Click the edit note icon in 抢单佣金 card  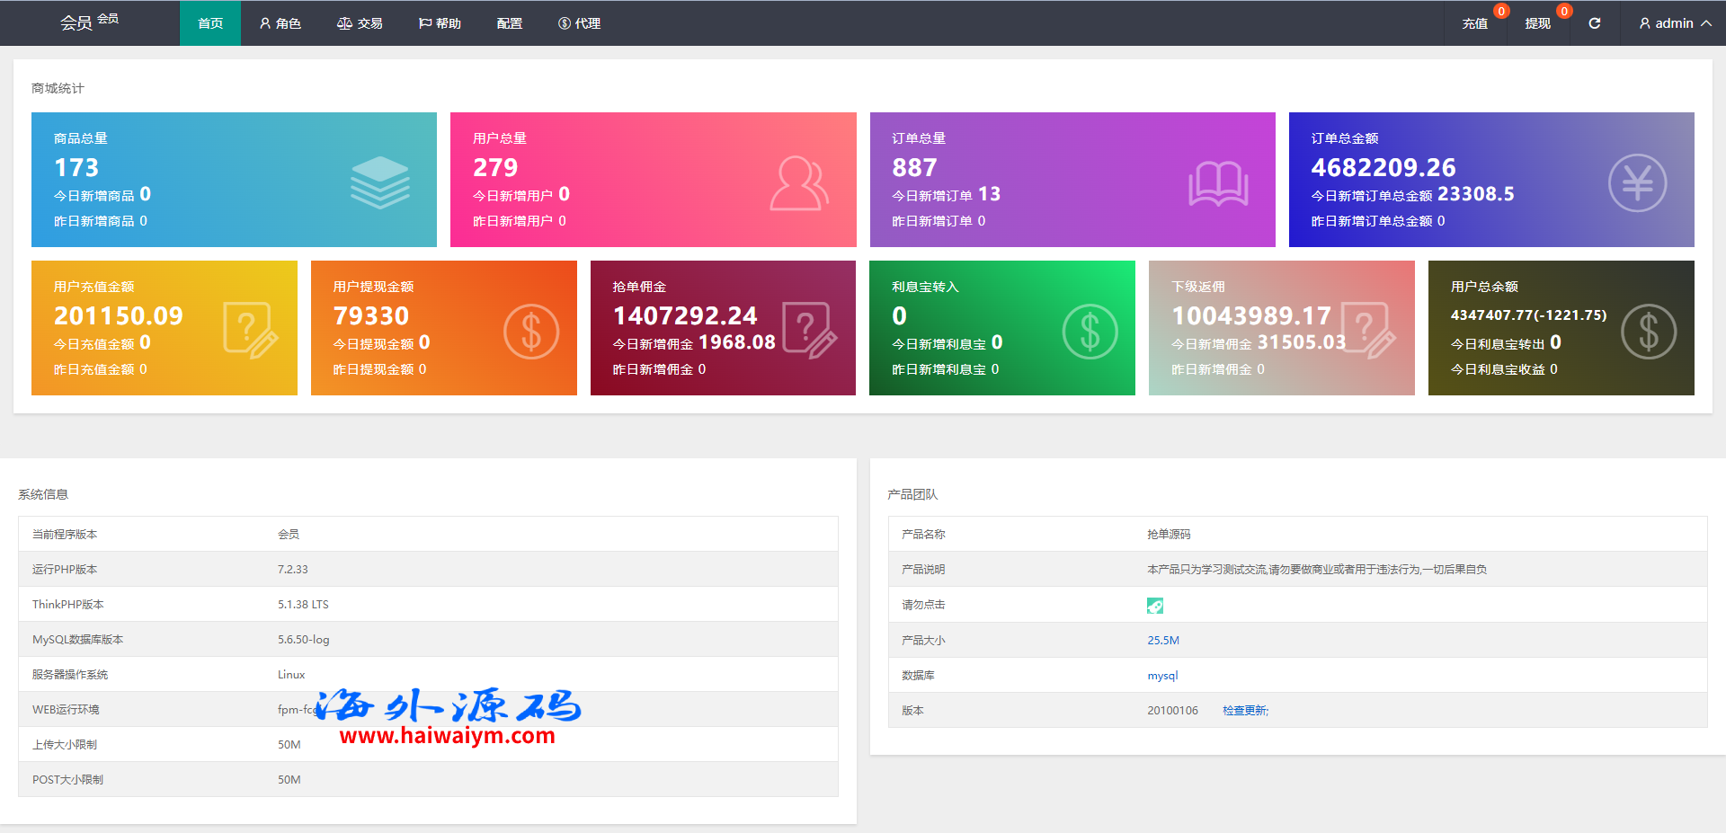pyautogui.click(x=809, y=331)
